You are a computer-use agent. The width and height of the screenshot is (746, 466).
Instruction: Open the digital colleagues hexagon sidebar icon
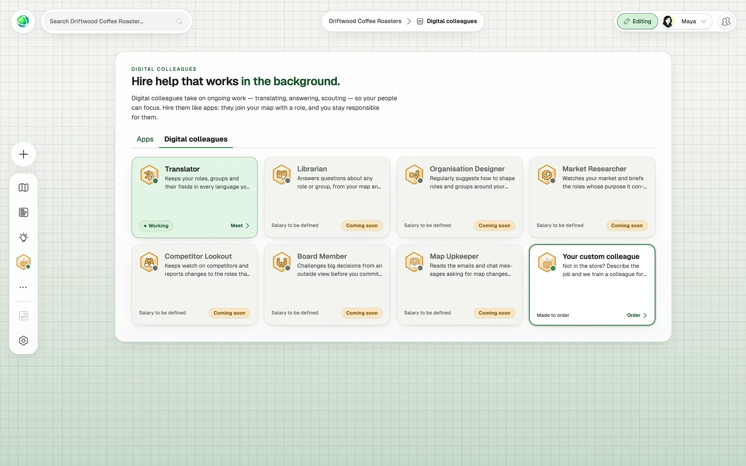point(24,262)
